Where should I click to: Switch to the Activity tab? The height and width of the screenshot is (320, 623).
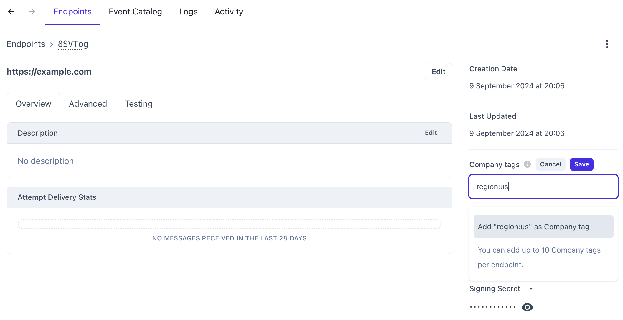pyautogui.click(x=229, y=11)
